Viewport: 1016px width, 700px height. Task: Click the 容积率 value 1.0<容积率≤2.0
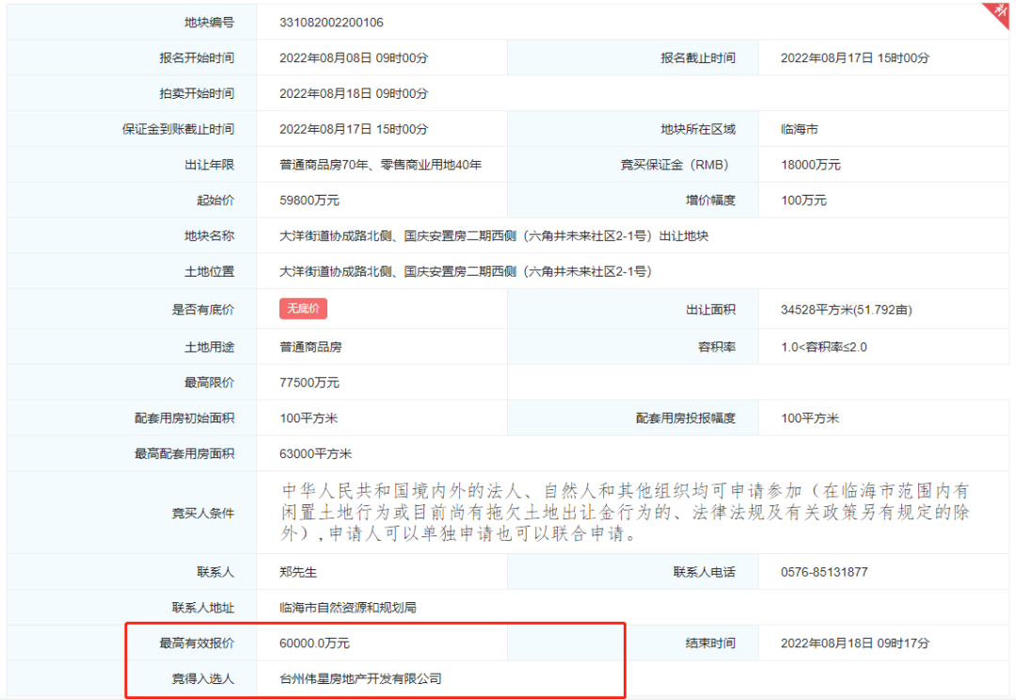click(824, 347)
